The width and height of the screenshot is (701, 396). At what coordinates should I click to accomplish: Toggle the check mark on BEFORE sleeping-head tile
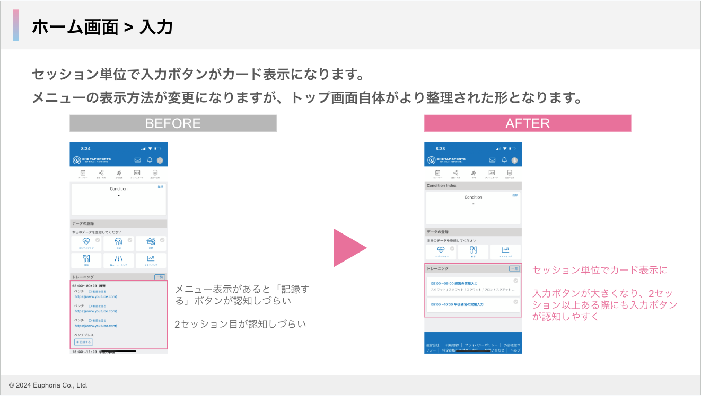pyautogui.click(x=130, y=240)
